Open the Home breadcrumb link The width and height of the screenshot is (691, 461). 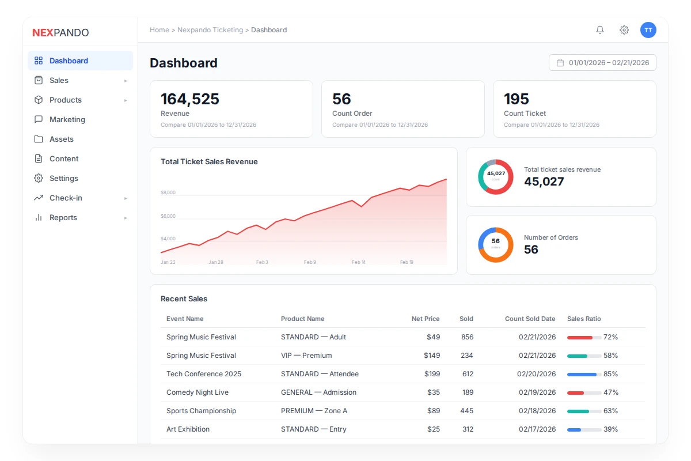(160, 29)
